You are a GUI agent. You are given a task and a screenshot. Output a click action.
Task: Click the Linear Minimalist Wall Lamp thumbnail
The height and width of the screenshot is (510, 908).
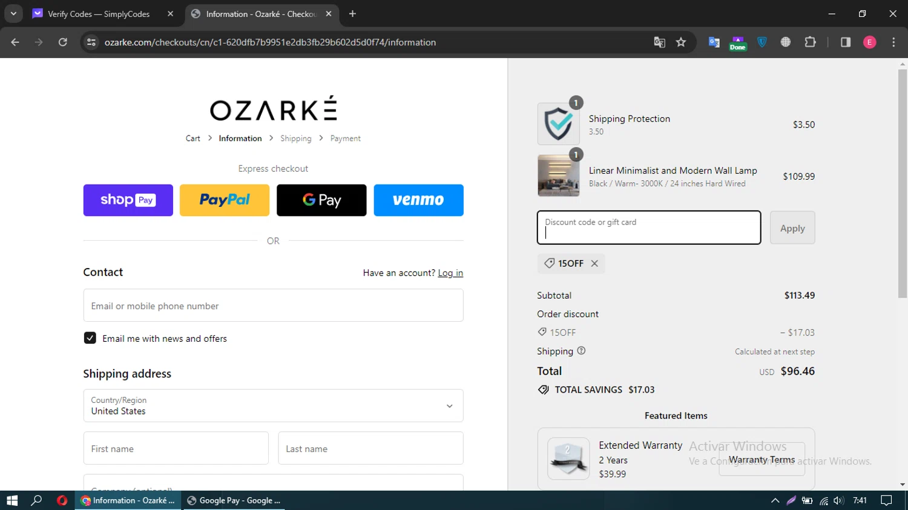[558, 175]
